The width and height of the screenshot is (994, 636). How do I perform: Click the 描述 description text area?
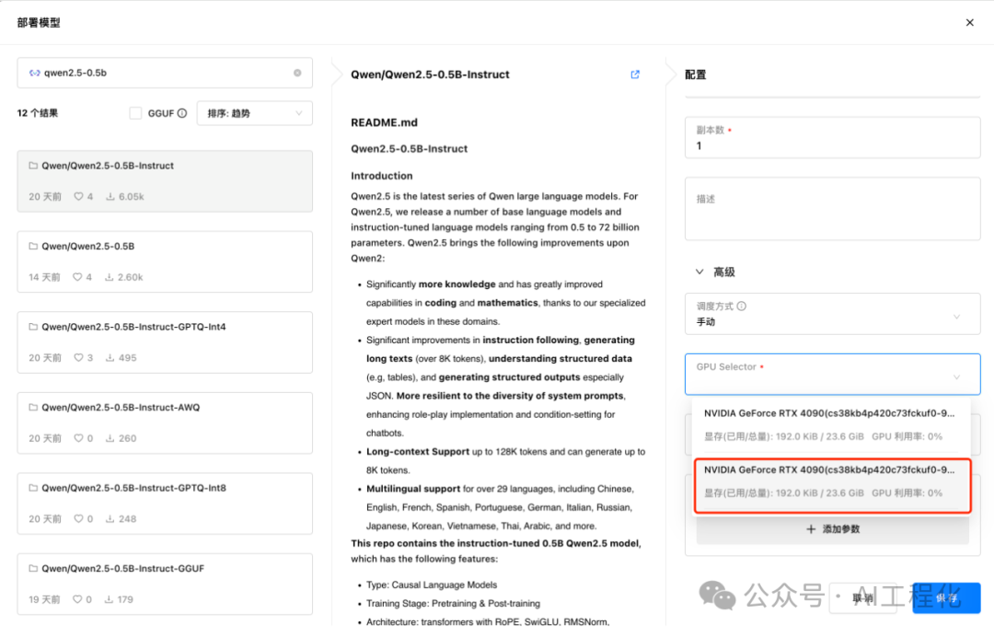pos(832,209)
